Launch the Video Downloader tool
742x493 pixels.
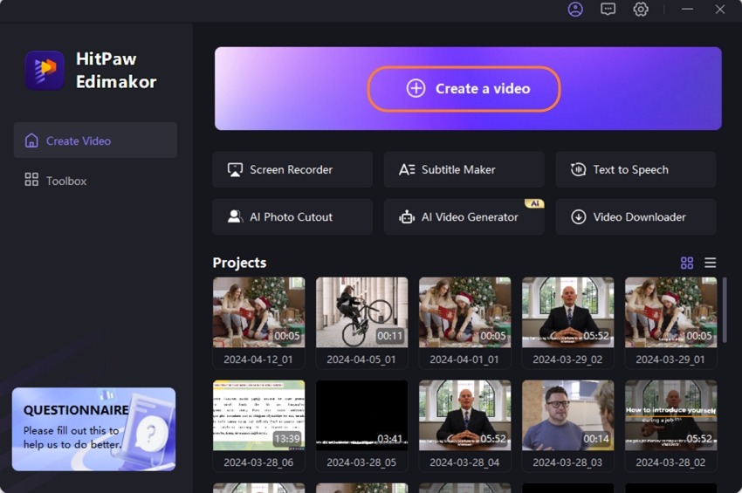click(x=636, y=216)
